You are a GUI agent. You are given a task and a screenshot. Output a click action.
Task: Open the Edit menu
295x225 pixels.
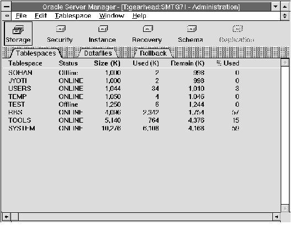41,16
